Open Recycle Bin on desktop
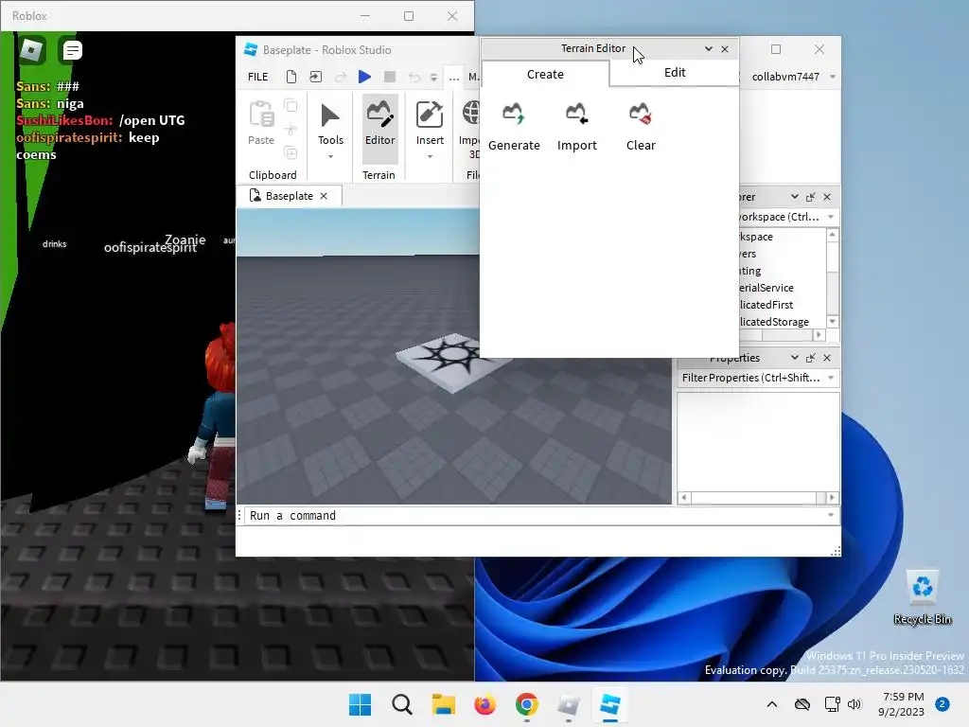The width and height of the screenshot is (969, 727). point(922,597)
